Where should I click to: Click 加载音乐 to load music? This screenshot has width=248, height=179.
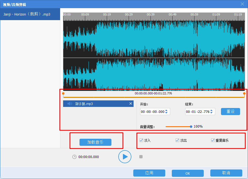pos(95,142)
